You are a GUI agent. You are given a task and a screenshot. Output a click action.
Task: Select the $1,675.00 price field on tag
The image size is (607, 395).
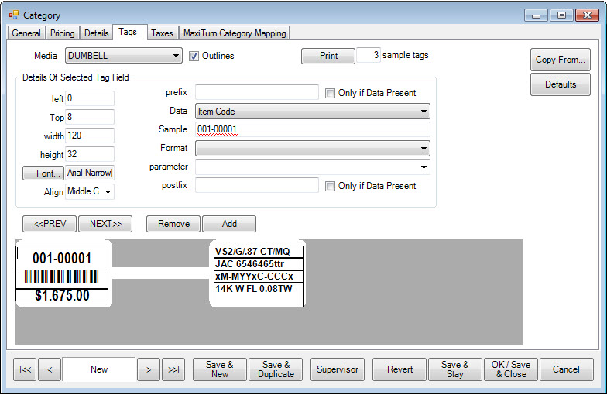[62, 295]
